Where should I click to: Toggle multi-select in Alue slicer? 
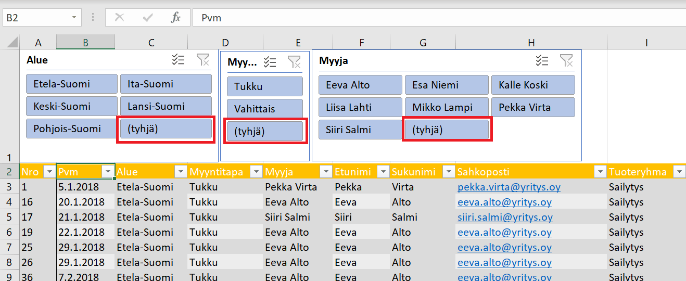[179, 60]
